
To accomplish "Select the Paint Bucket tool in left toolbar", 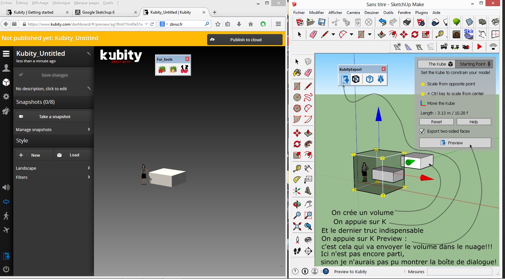I will pos(297,73).
